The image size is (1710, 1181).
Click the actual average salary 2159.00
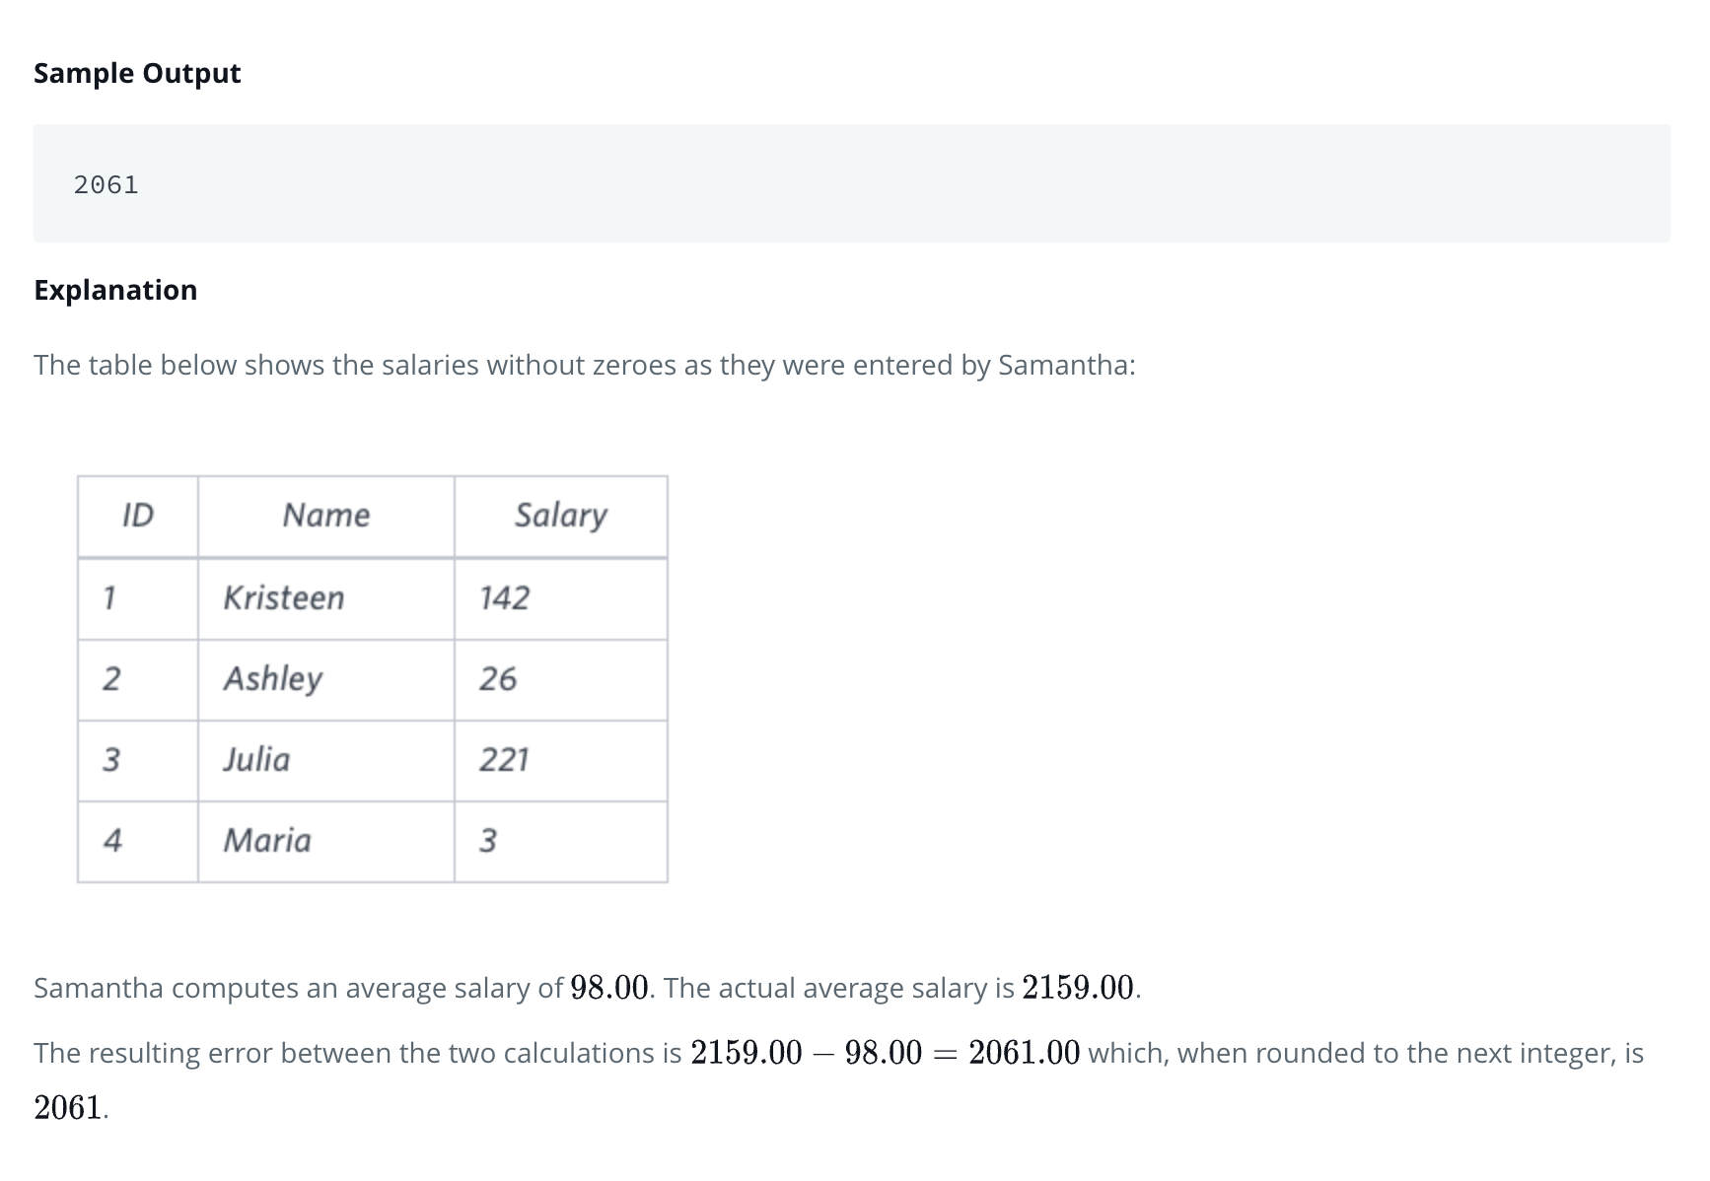point(1078,988)
